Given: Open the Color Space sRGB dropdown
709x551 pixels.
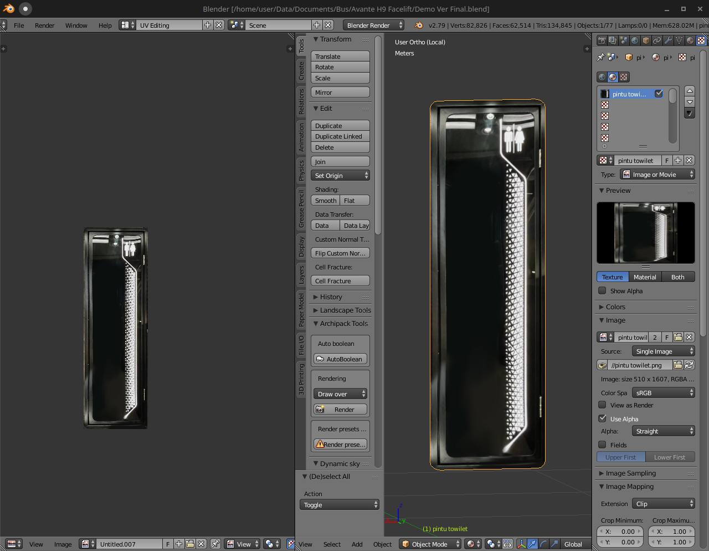Looking at the screenshot, I should (x=664, y=392).
